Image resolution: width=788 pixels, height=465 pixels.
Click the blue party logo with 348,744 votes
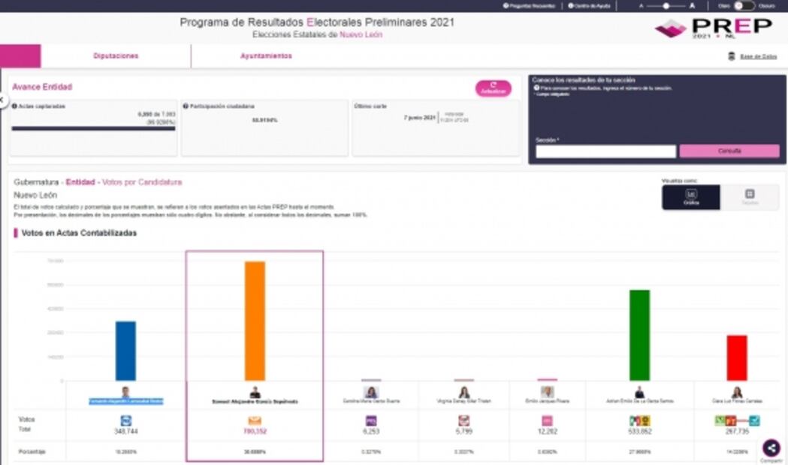click(125, 421)
